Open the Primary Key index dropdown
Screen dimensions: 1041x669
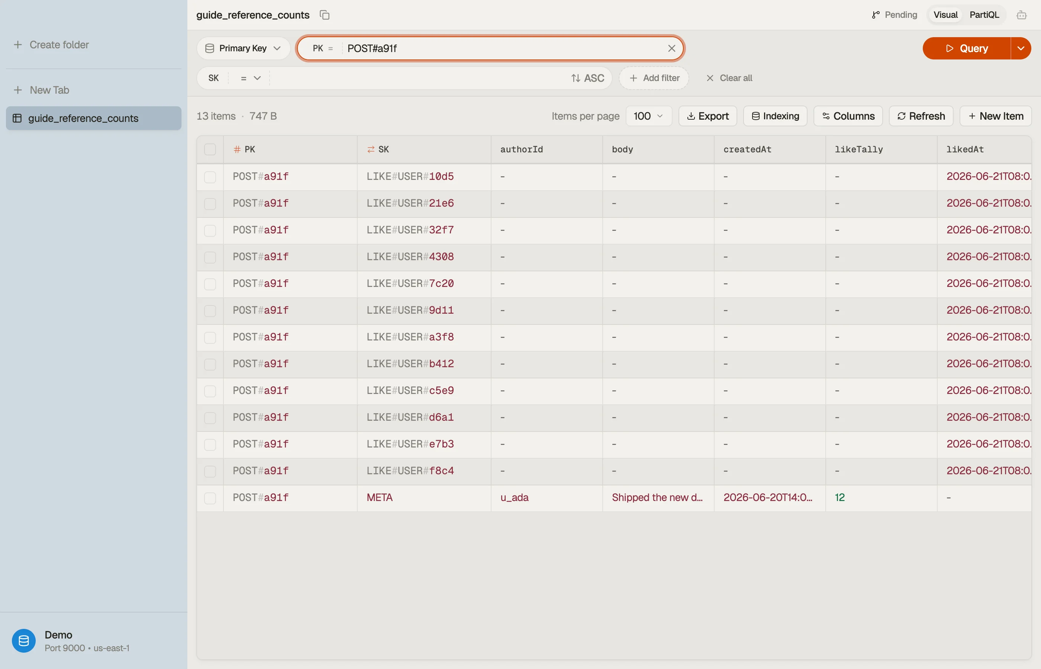[243, 48]
